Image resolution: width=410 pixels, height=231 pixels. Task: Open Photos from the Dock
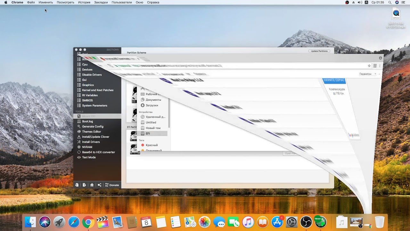(204, 222)
